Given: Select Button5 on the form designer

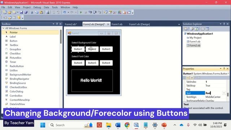Looking at the screenshot, I should point(92,63).
